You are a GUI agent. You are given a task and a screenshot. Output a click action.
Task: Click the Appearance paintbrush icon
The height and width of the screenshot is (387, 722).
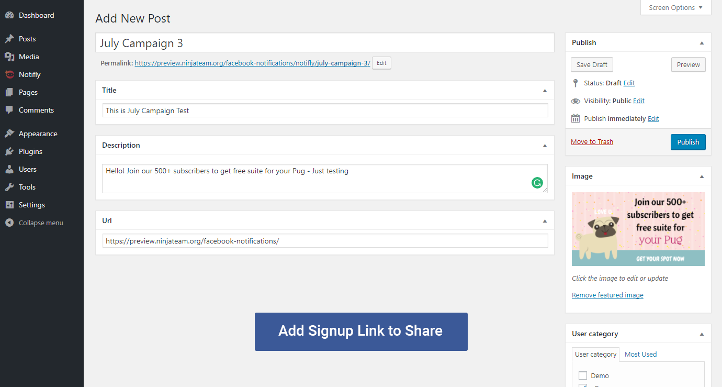click(9, 134)
